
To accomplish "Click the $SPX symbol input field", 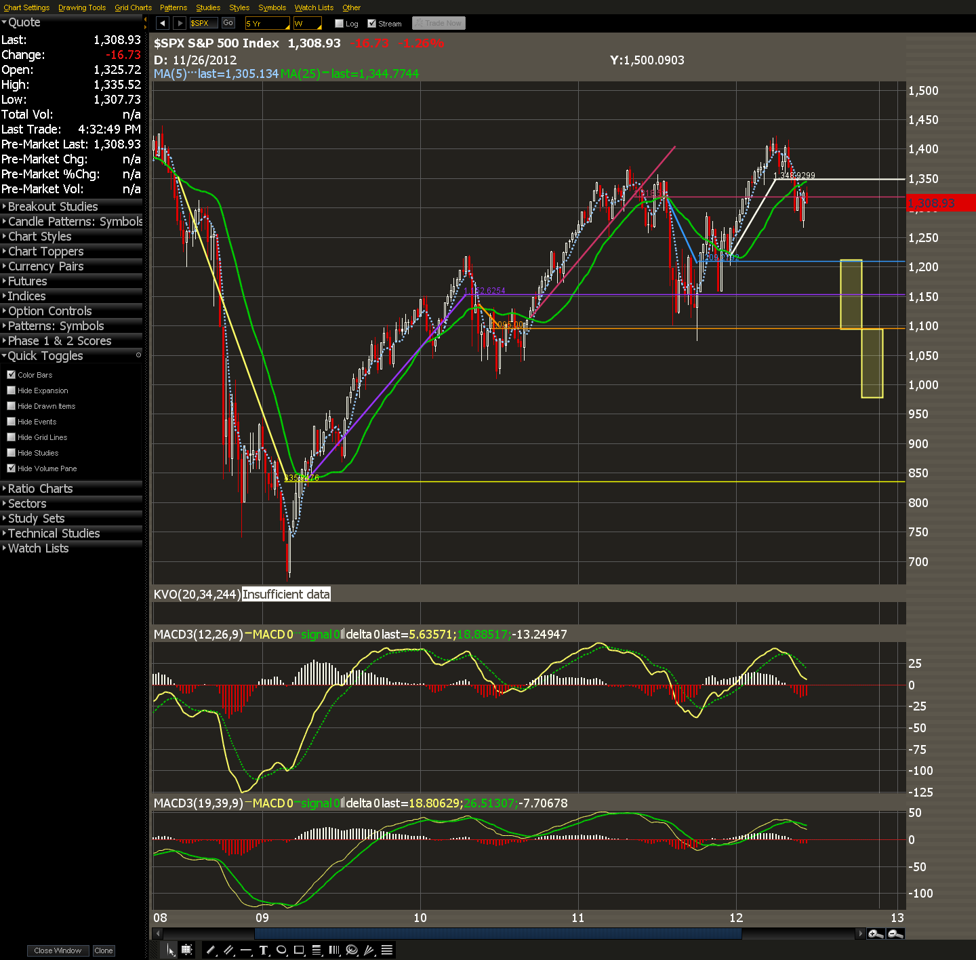I will 203,23.
